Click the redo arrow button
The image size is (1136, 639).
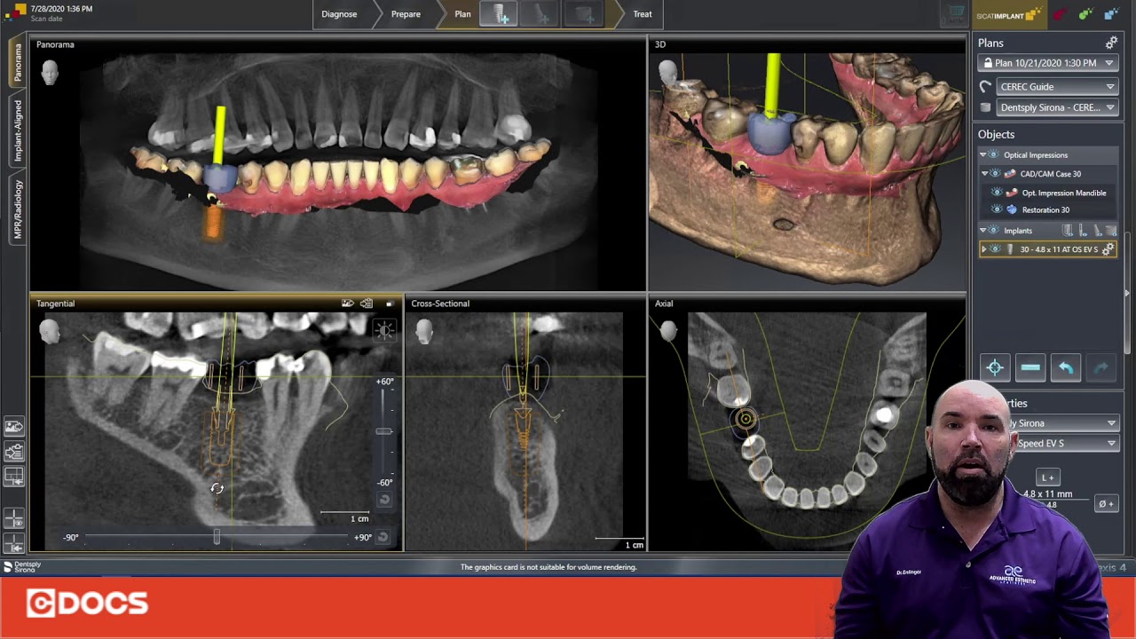1101,367
